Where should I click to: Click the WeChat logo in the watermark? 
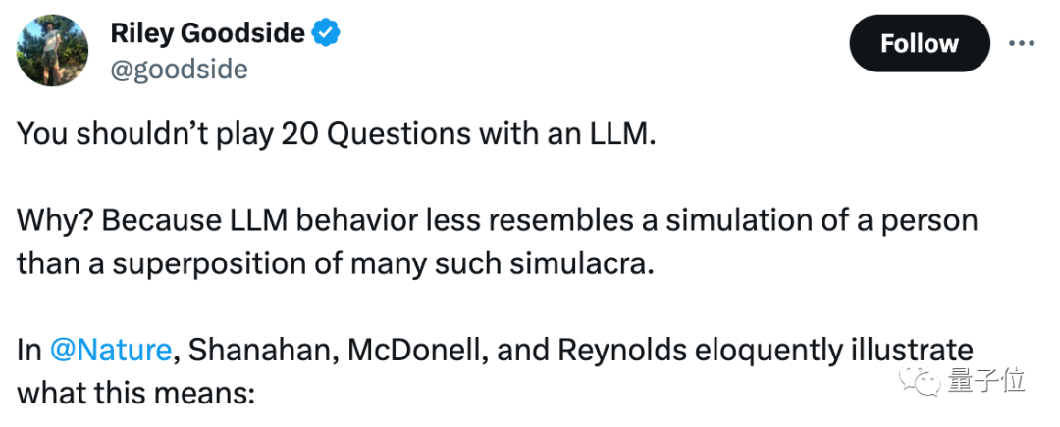[927, 382]
